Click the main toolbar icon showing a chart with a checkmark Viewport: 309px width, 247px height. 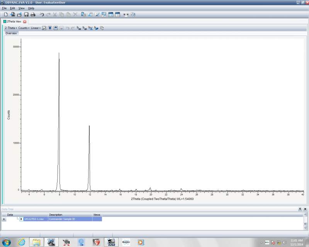97,14
